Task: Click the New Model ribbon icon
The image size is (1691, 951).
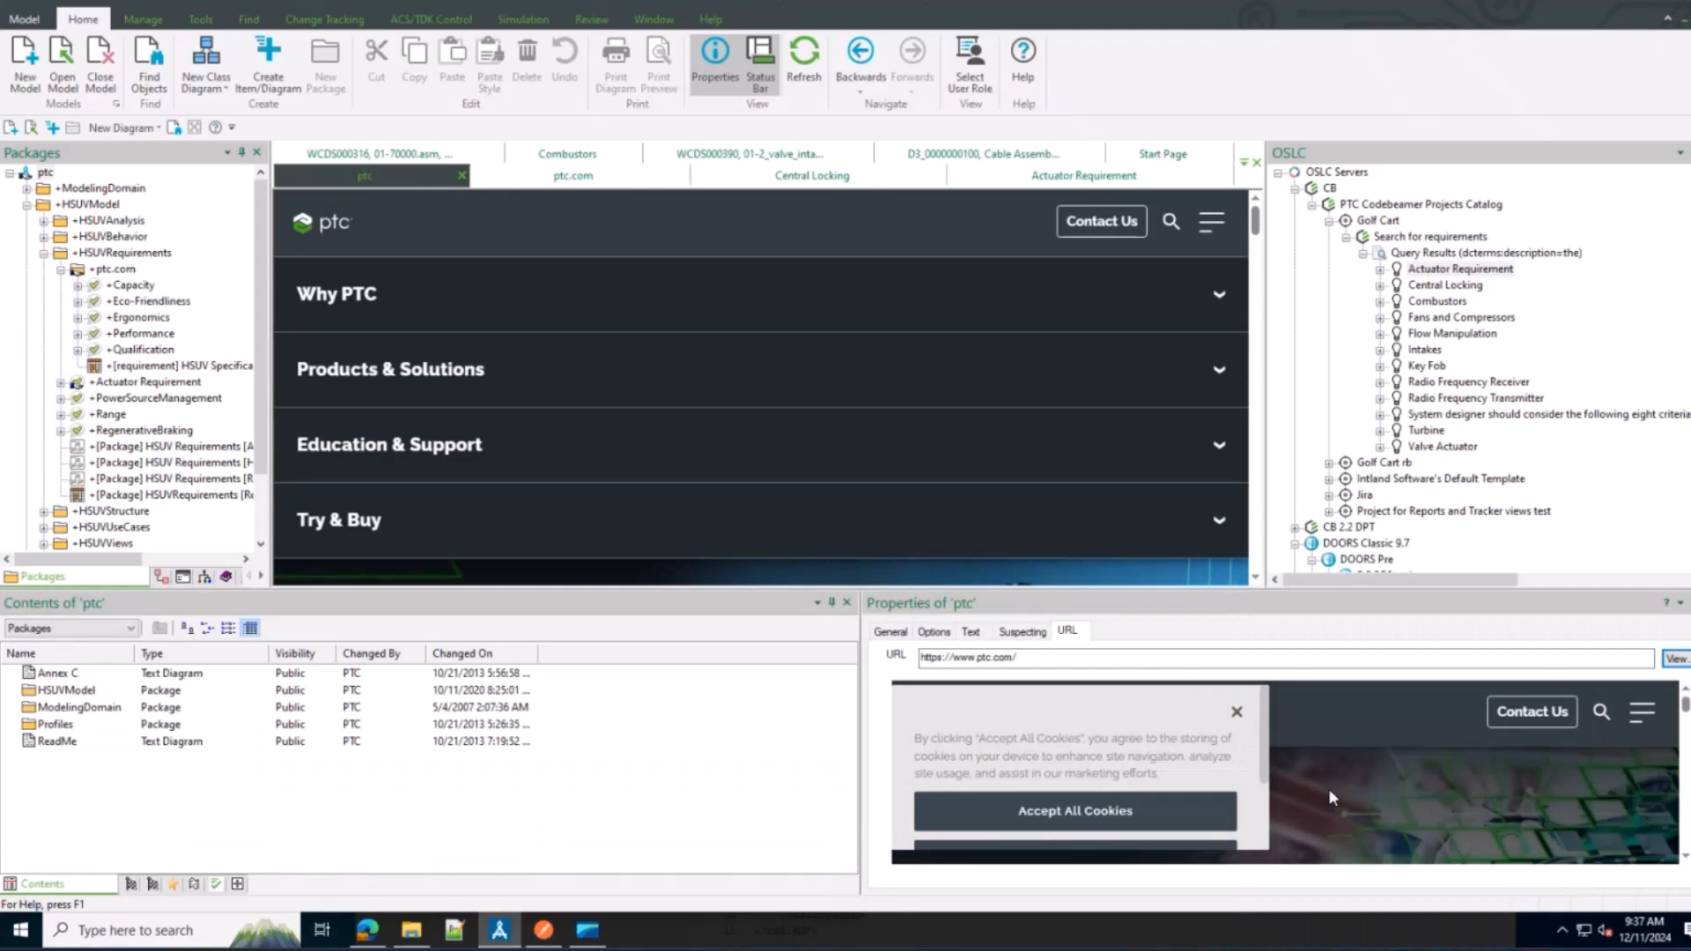Action: (25, 64)
